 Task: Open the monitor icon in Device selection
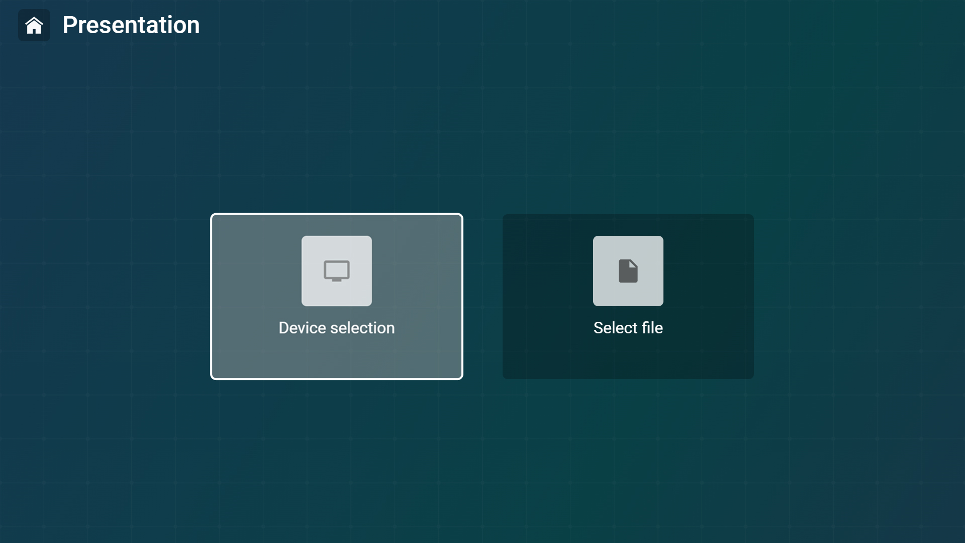coord(337,271)
